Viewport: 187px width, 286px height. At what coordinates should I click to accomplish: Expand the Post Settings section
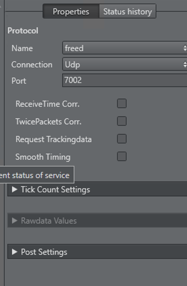97,252
